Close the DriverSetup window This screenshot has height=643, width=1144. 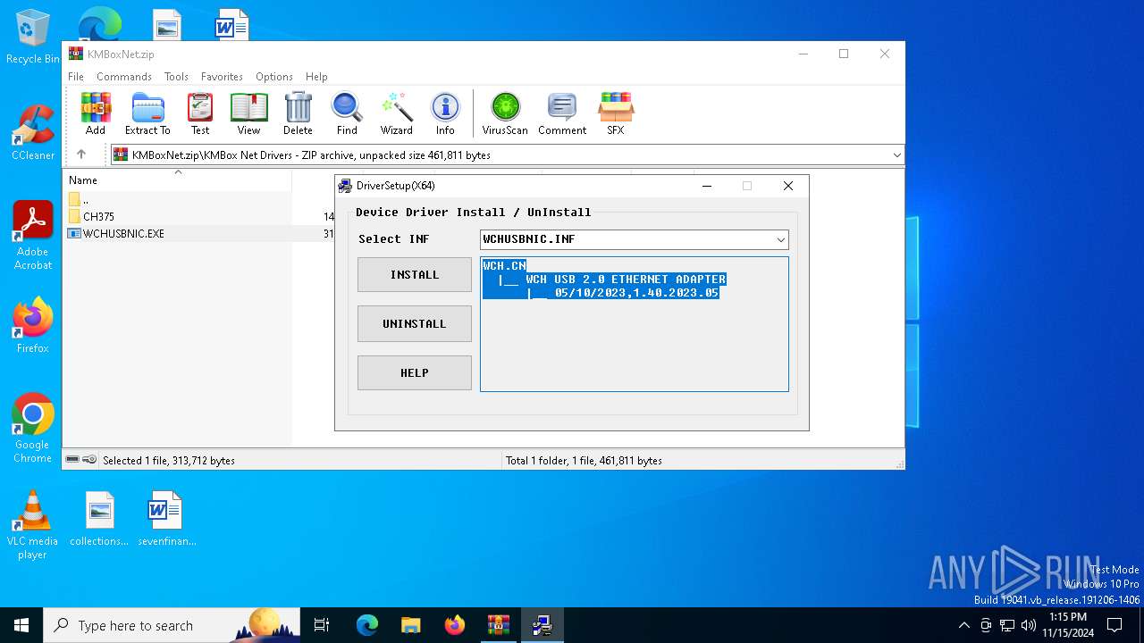pyautogui.click(x=787, y=186)
